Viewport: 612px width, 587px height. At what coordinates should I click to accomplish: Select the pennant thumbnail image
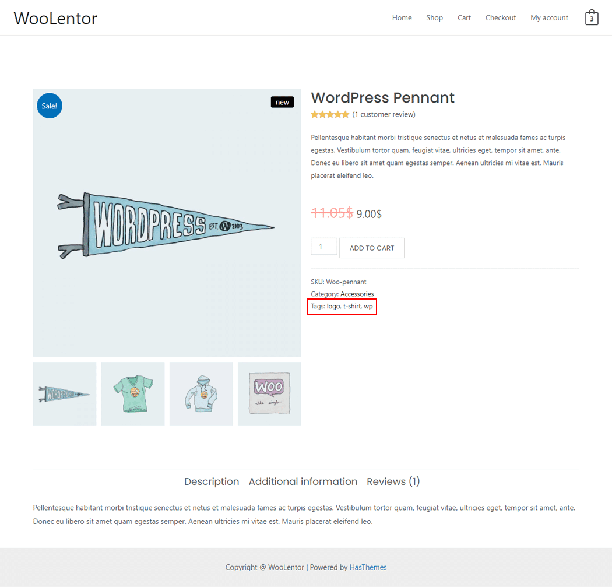pos(65,393)
